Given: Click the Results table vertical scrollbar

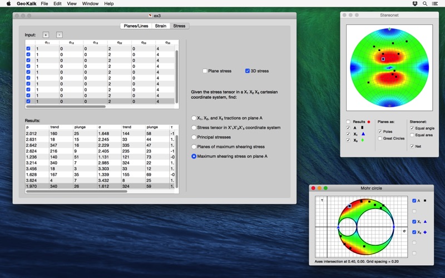Looking at the screenshot, I should point(177,161).
